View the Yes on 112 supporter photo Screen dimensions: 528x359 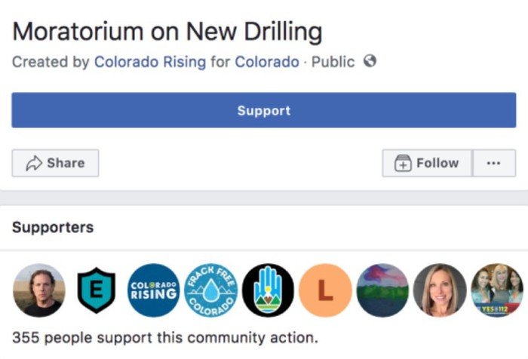[x=496, y=290]
